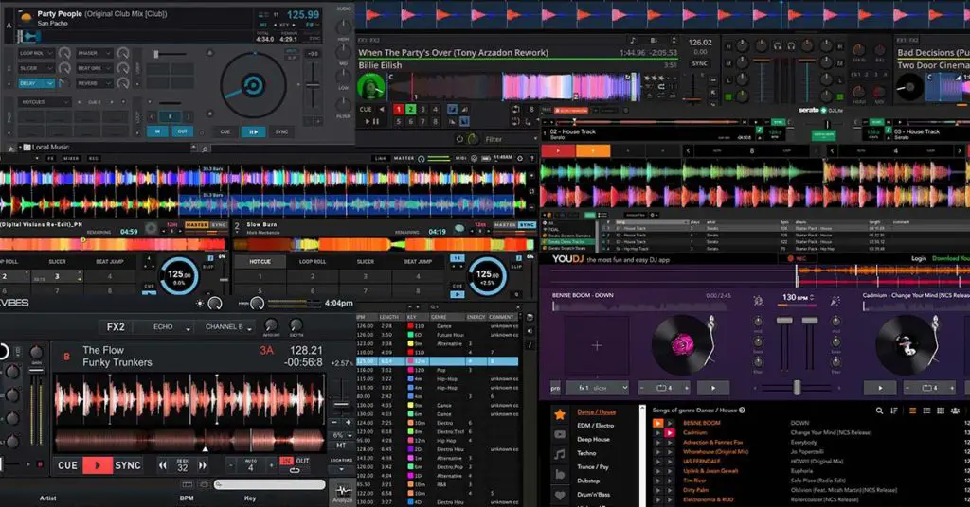Select EDM / Electro genre
The height and width of the screenshot is (507, 970).
point(595,426)
